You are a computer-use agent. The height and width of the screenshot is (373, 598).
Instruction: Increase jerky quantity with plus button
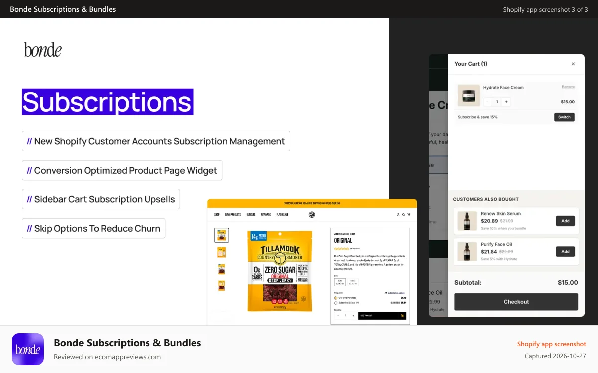[353, 316]
